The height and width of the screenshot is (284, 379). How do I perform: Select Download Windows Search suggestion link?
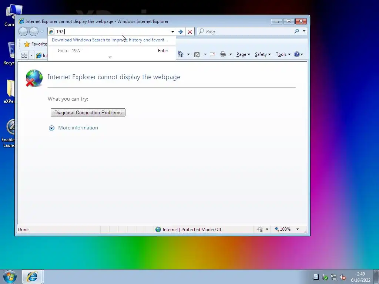coord(110,40)
